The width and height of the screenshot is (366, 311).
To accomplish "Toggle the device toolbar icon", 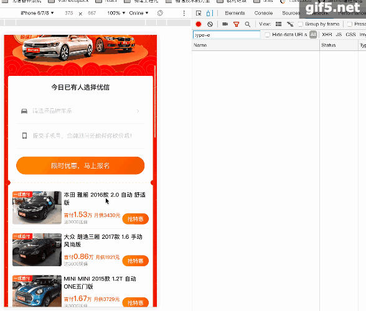I will coord(209,13).
